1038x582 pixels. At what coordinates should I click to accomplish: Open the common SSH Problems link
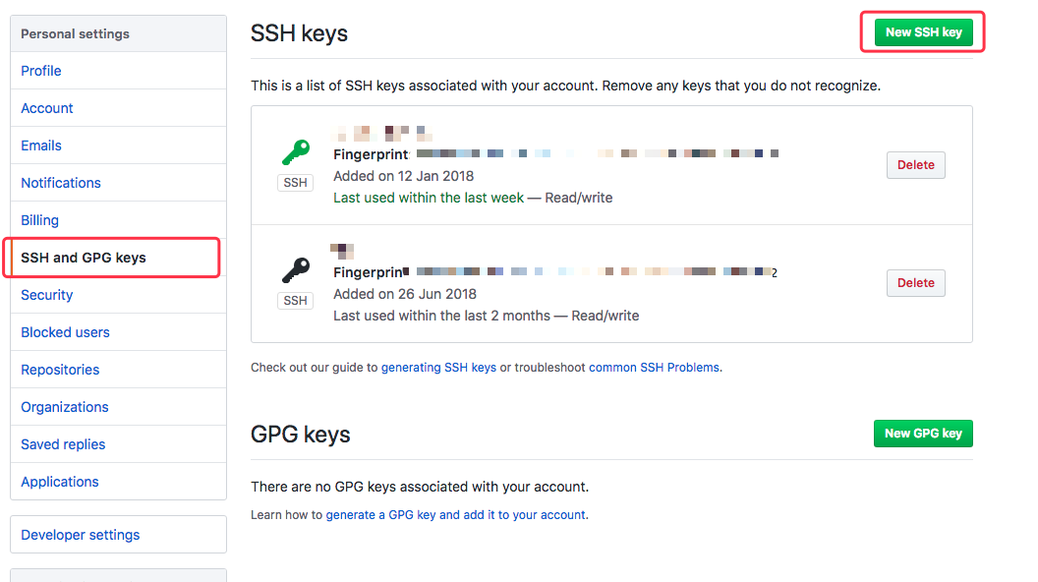655,368
